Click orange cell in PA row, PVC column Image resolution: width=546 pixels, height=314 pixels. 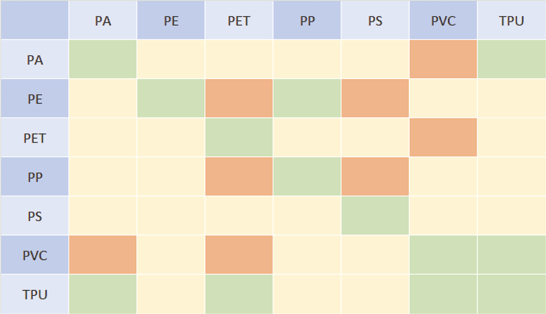[x=443, y=59]
